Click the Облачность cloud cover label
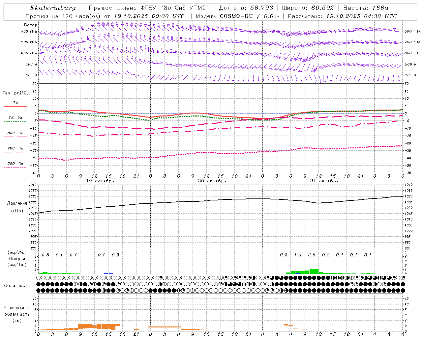The height and width of the screenshot is (337, 422). pos(17,286)
